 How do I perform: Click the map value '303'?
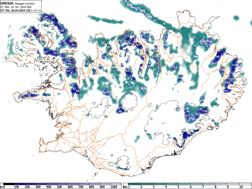(44, 44)
